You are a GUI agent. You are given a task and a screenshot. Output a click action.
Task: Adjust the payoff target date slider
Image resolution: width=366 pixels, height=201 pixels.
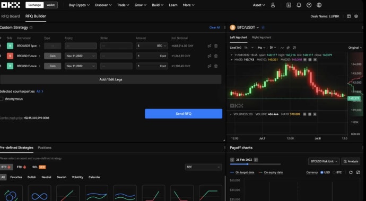(247, 164)
